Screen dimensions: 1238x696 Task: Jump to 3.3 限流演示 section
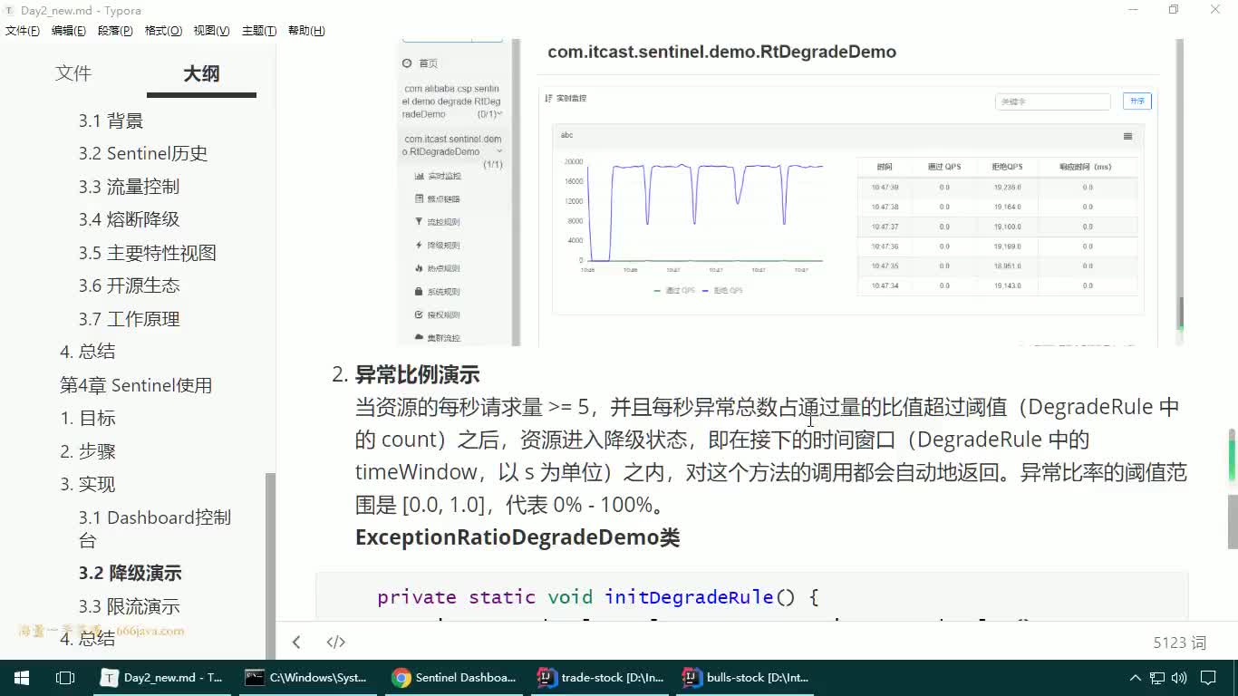(x=129, y=606)
